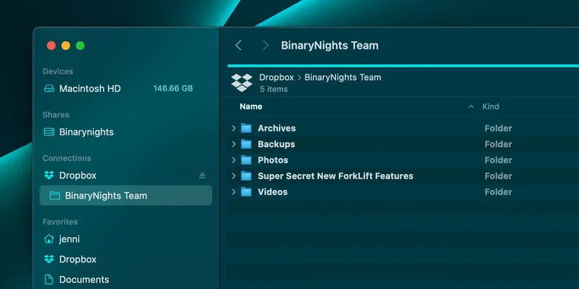Click the Connections section header
The width and height of the screenshot is (579, 289).
point(67,158)
